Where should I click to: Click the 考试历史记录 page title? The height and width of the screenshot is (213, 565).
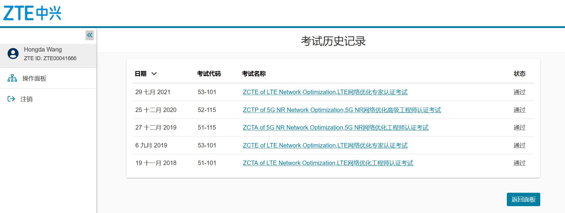coord(333,41)
